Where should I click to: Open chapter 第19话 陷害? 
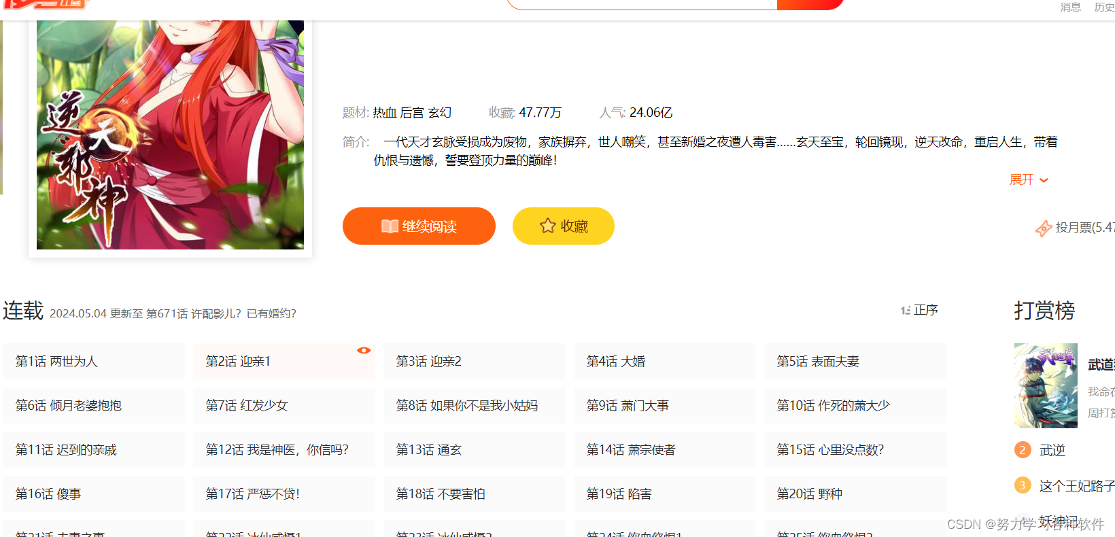point(665,493)
